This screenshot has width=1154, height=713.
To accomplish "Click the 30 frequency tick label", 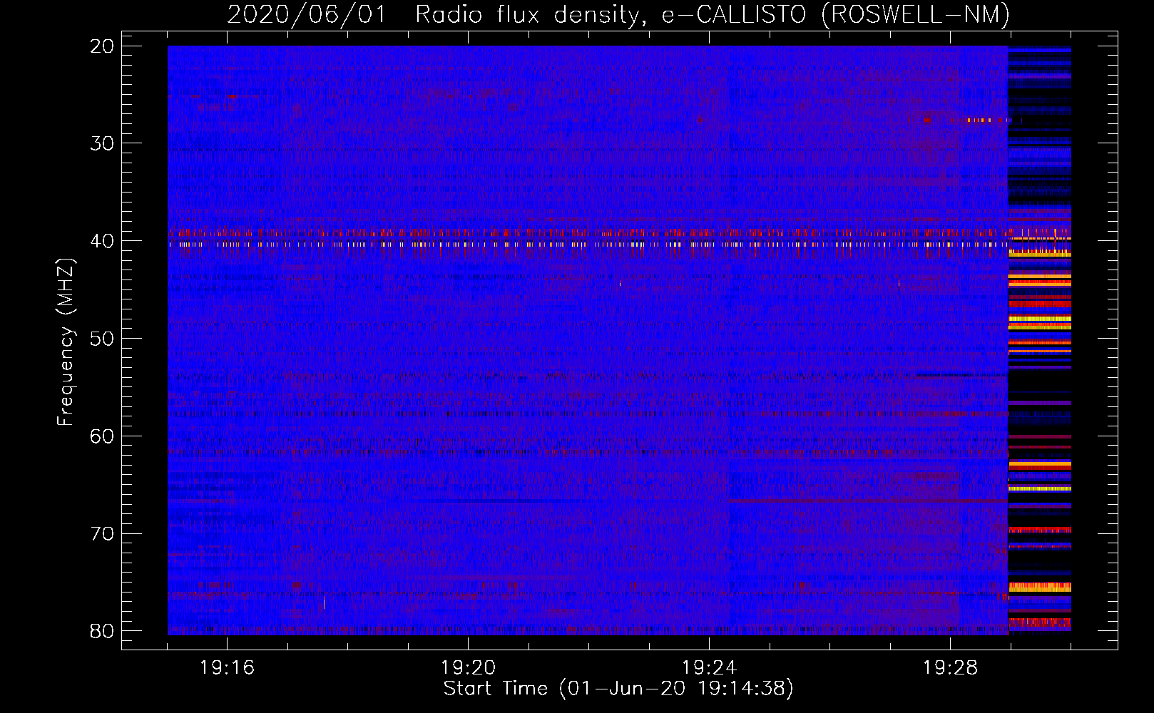I will (x=103, y=143).
